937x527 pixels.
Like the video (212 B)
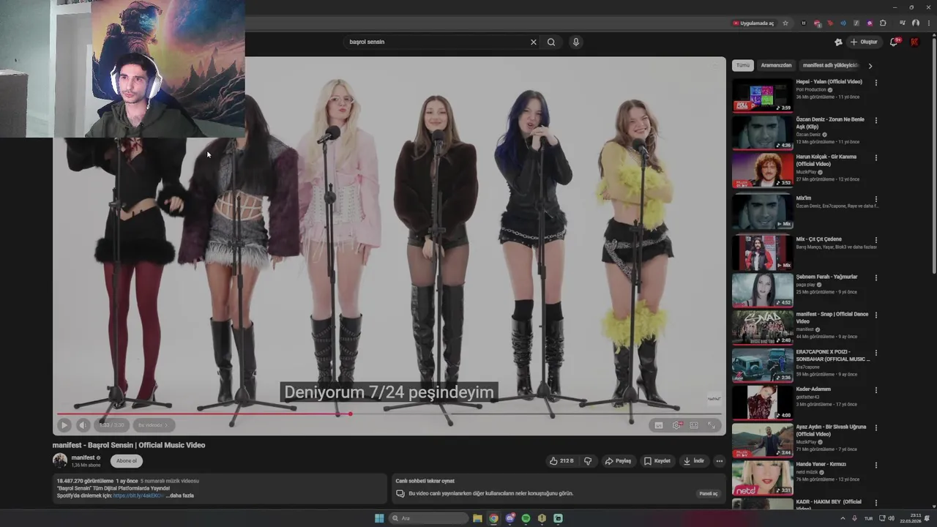pos(561,461)
